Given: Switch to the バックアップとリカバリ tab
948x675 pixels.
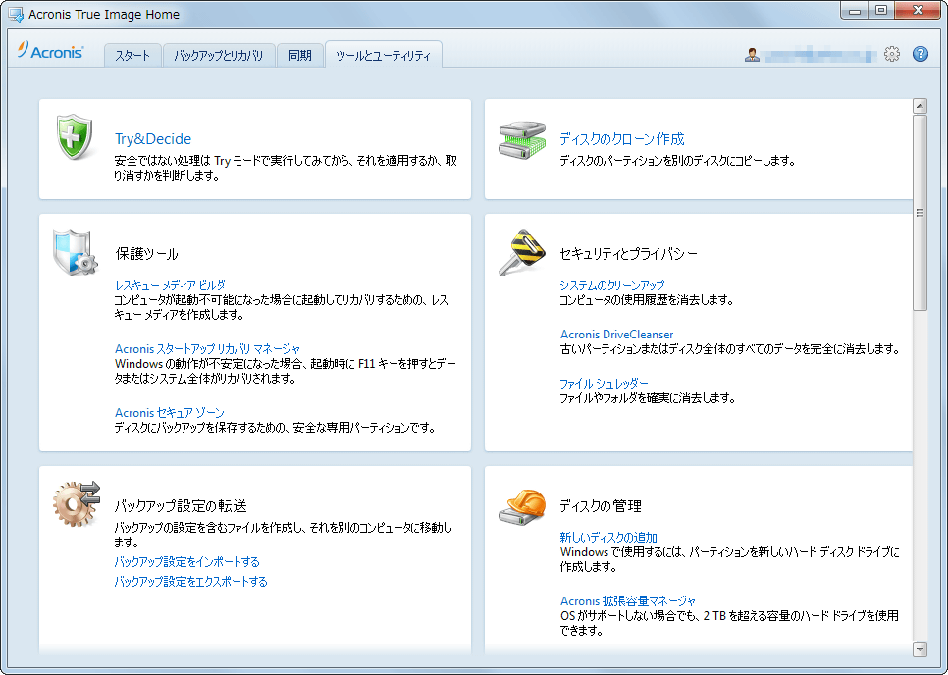Looking at the screenshot, I should [x=219, y=56].
